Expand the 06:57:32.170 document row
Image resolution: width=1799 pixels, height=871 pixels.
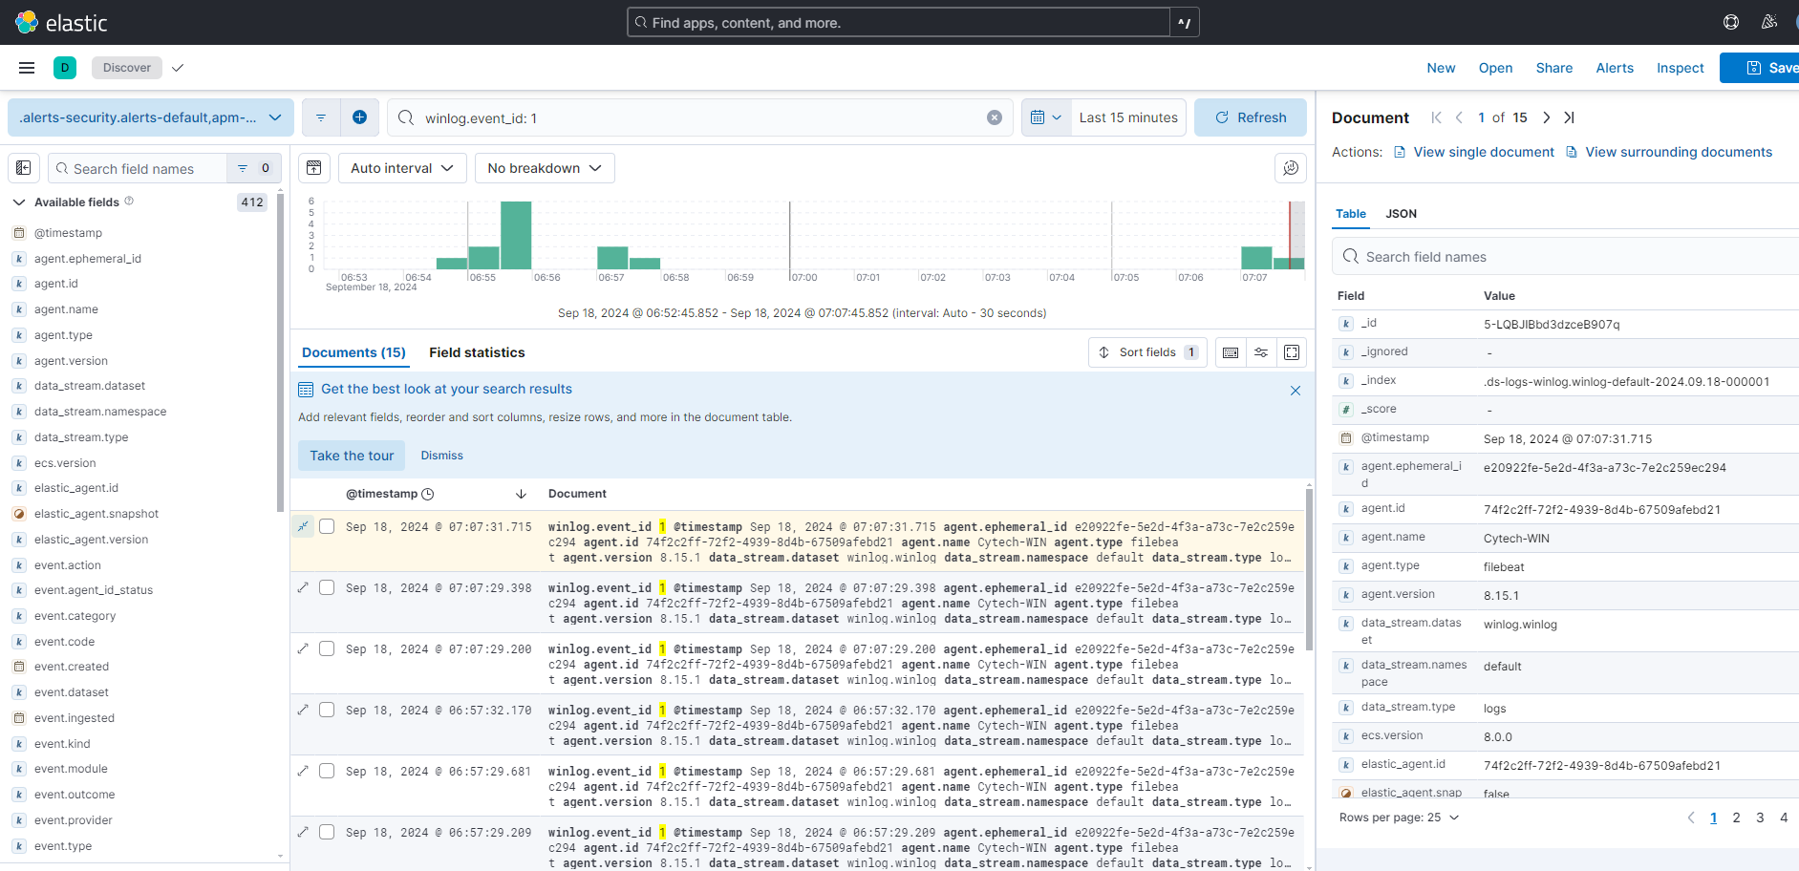click(303, 710)
